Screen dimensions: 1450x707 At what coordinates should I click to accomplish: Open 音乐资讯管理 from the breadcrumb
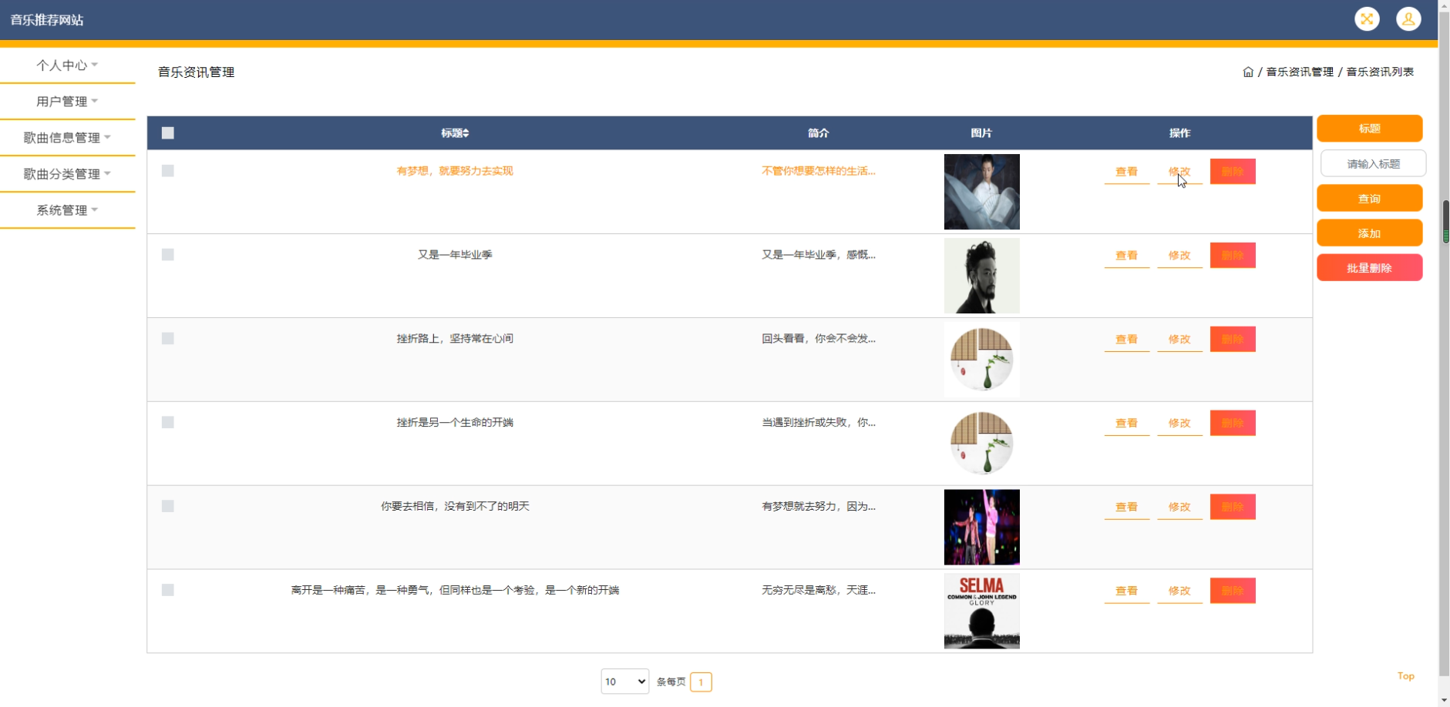coord(1299,72)
